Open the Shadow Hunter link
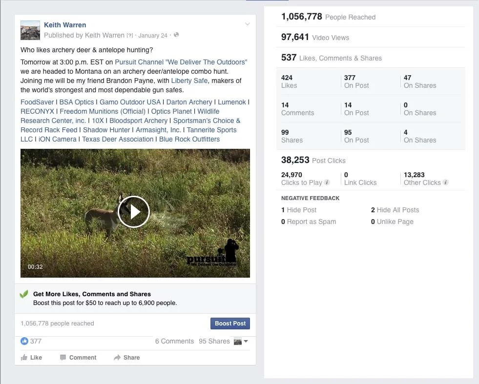 pos(106,130)
